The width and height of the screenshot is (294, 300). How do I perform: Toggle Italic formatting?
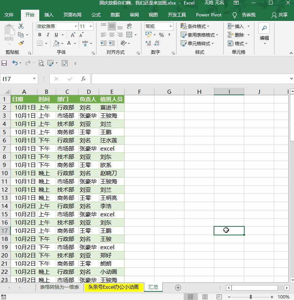coord(48,35)
